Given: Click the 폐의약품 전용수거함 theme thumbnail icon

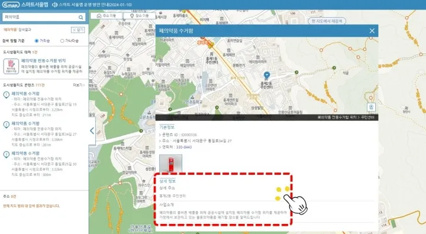Looking at the screenshot, I should (x=11, y=66).
